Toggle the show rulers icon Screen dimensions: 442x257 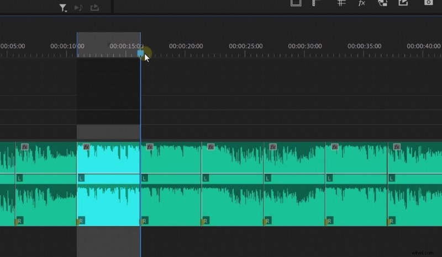(x=317, y=3)
